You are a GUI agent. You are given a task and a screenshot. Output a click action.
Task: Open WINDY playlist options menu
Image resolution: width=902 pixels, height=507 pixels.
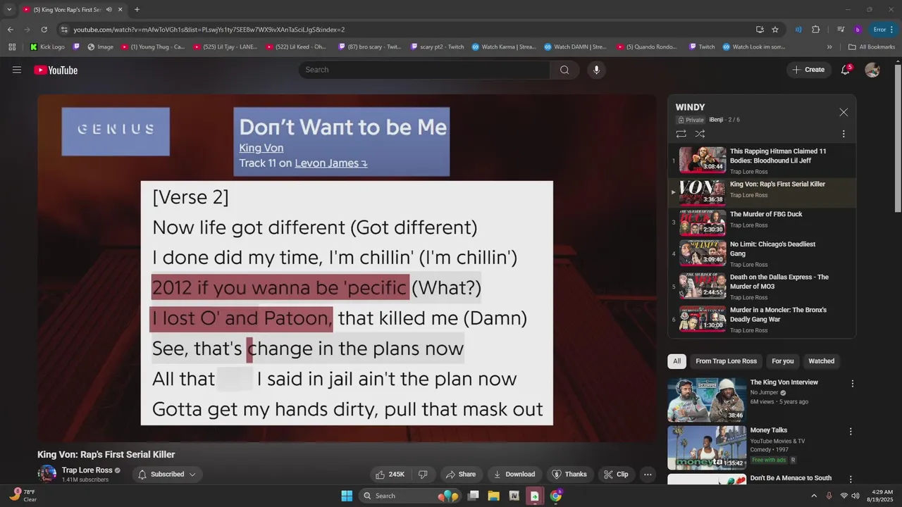[844, 134]
